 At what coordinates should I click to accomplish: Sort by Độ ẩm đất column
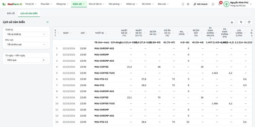202,33
